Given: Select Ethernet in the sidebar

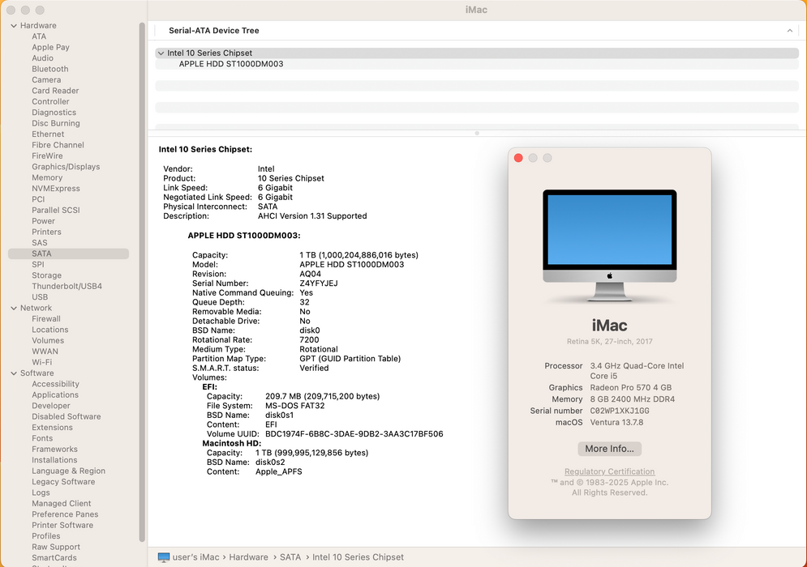Looking at the screenshot, I should click(48, 134).
